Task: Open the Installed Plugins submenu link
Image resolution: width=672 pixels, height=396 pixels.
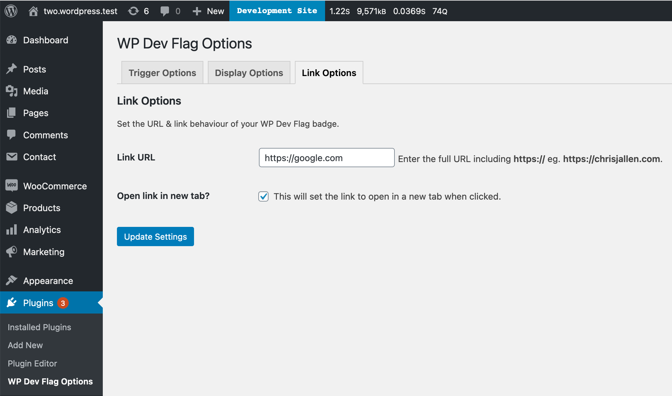Action: click(x=39, y=327)
